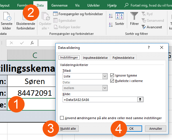
Task: Close the Datavalidering dialog
Action: pyautogui.click(x=162, y=47)
